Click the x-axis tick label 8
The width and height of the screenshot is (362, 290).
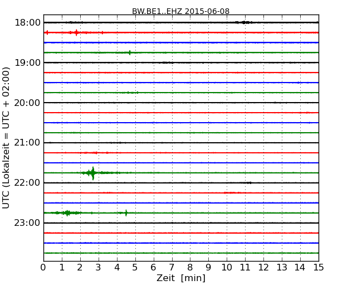tap(190, 268)
